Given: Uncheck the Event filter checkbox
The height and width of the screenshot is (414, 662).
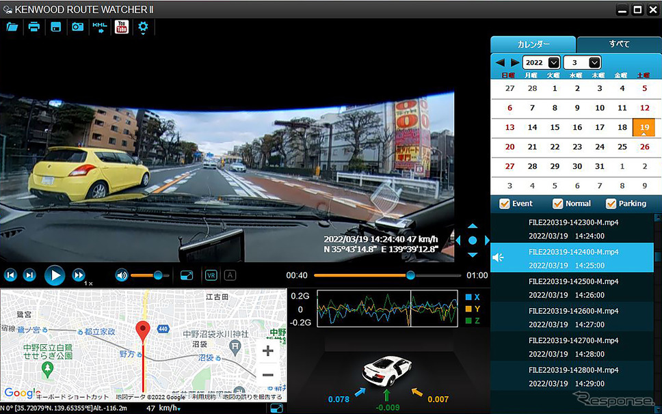Looking at the screenshot, I should coord(505,204).
